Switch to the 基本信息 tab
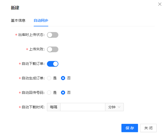Viewport: 165px width, 136px height. (18, 20)
